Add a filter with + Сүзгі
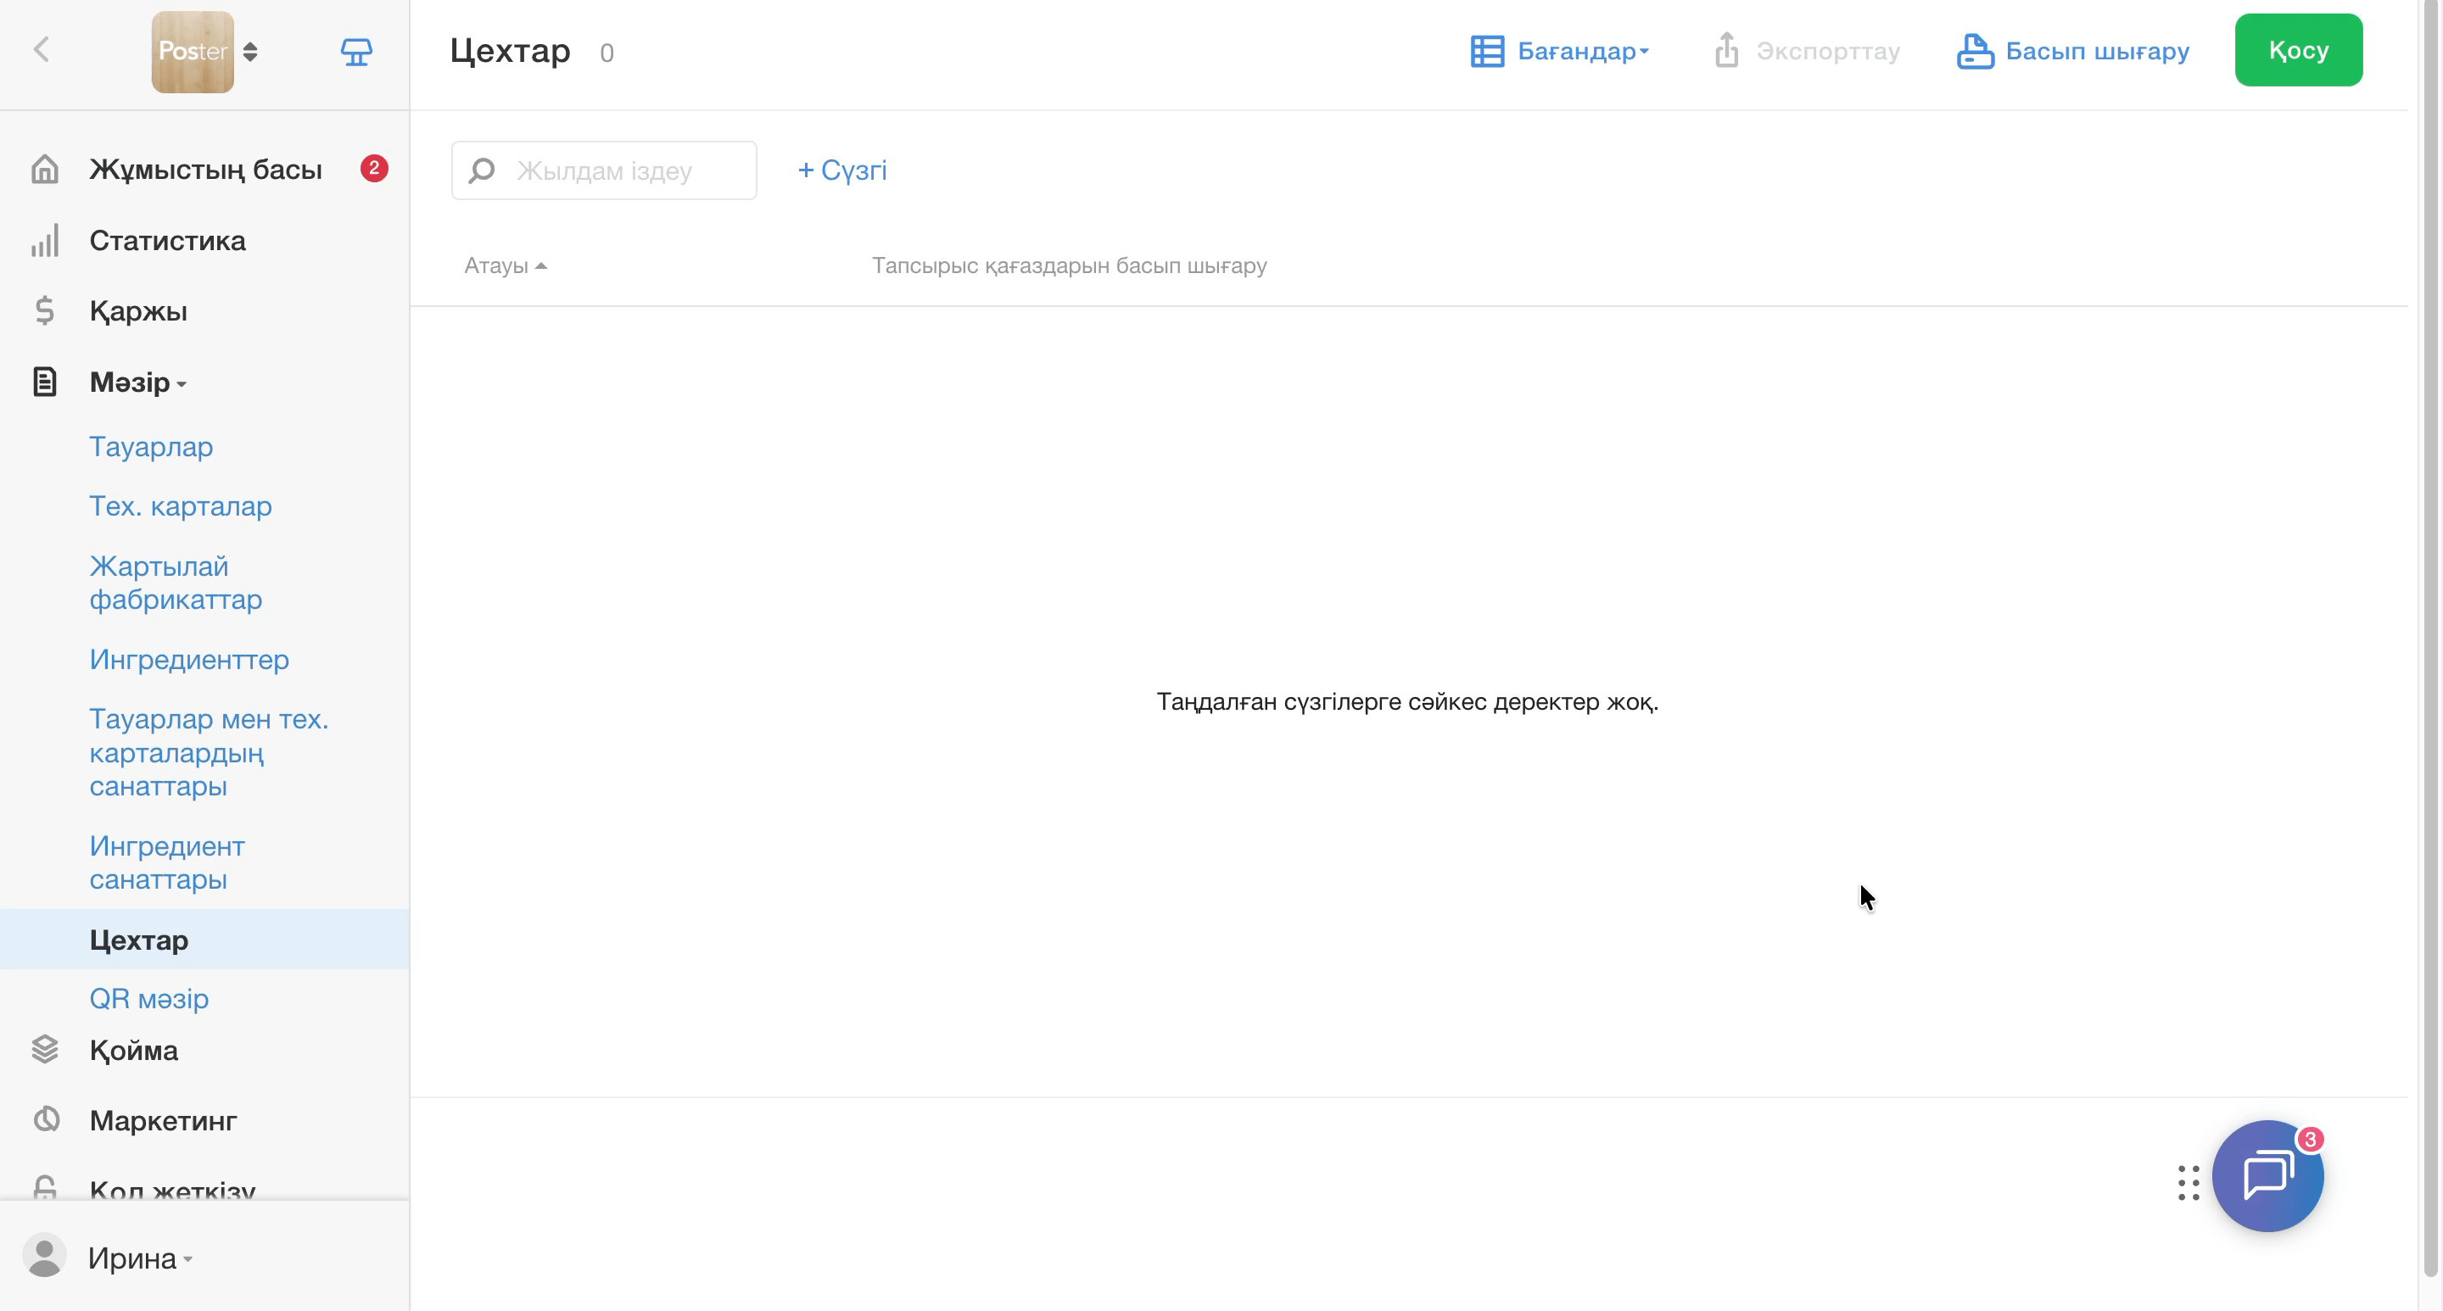The height and width of the screenshot is (1311, 2443). pyautogui.click(x=842, y=170)
